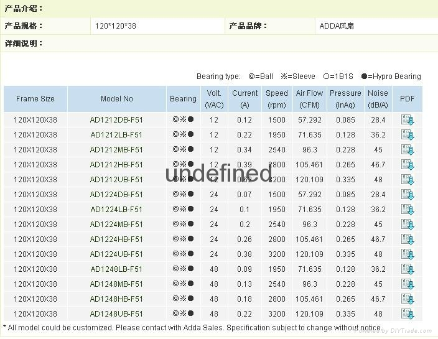Download PDF for AD1212DB-F51

tap(408, 120)
